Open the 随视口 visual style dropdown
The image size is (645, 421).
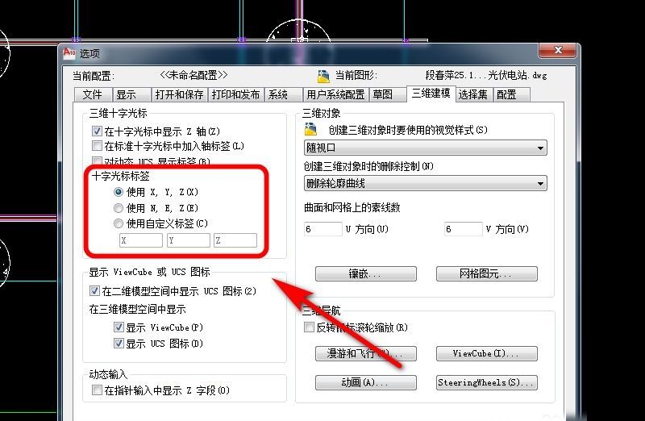coord(426,148)
